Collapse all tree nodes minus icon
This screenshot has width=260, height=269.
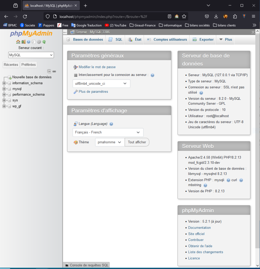click(x=49, y=71)
